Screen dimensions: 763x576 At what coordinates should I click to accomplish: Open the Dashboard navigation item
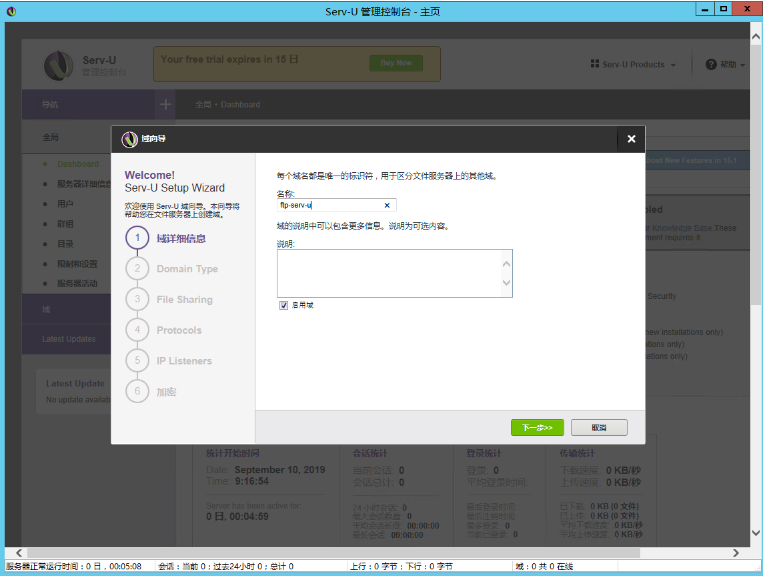pos(78,164)
